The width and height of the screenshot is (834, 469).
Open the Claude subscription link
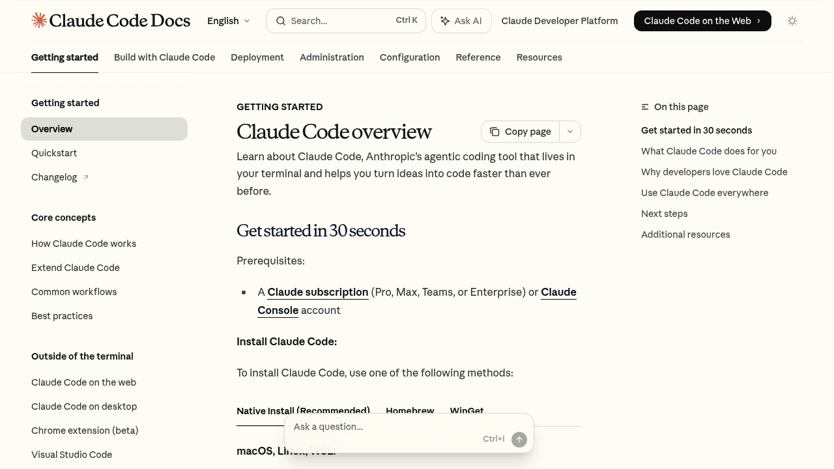tap(317, 292)
